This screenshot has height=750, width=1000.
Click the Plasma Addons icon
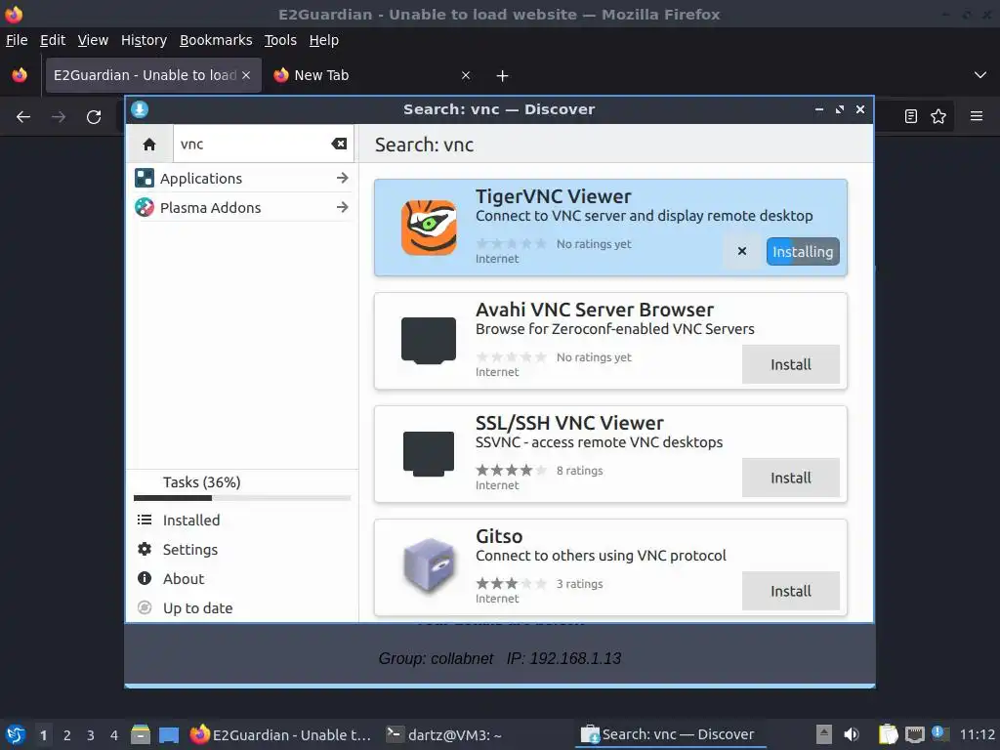(x=145, y=207)
